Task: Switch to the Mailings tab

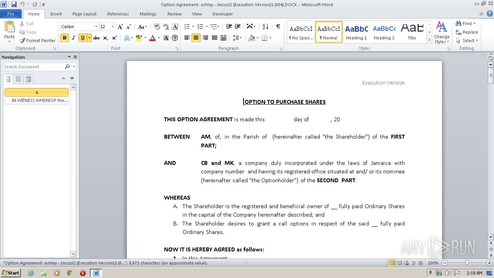Action: [148, 14]
